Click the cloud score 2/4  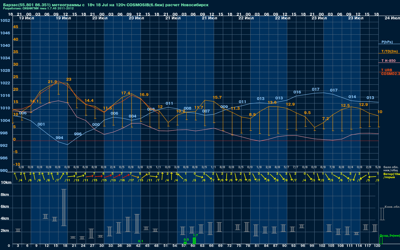click(112, 167)
